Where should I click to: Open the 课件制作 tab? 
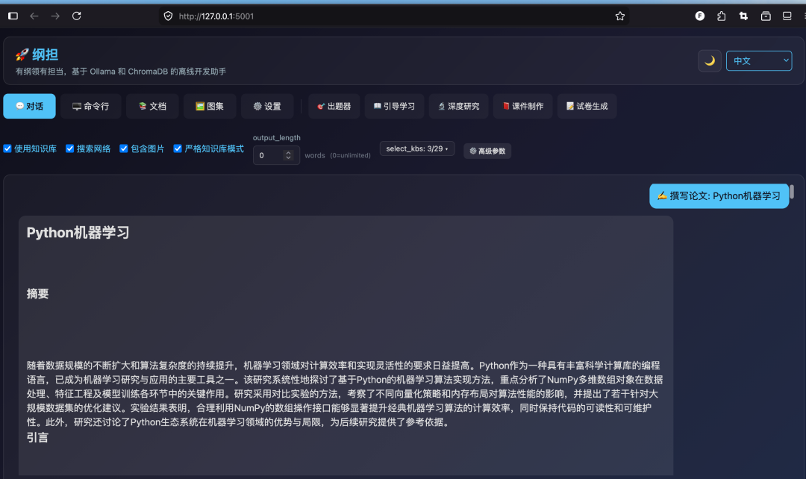click(x=522, y=106)
